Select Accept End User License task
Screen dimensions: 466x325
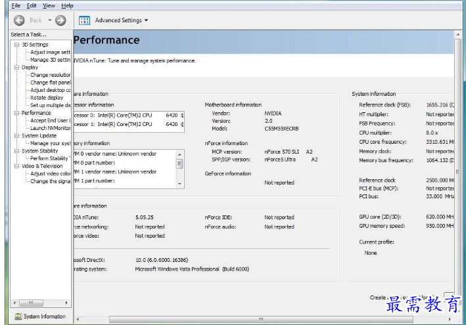50,121
